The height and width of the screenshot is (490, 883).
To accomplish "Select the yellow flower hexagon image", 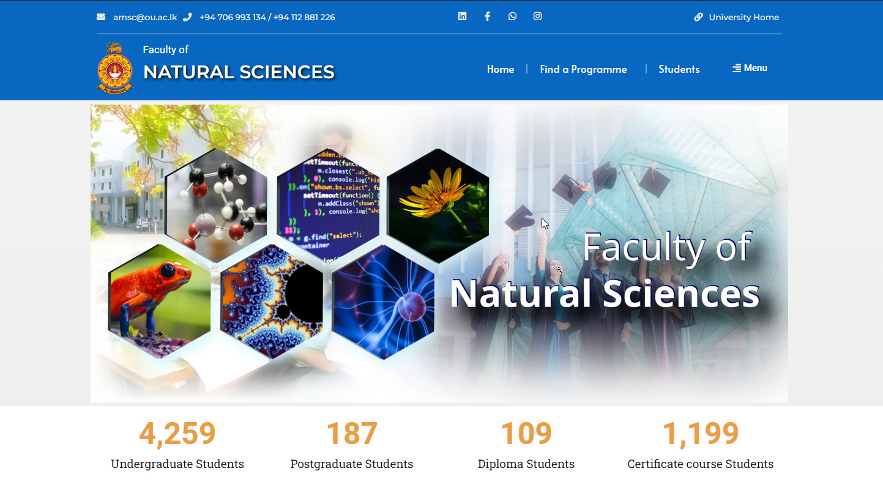I will tap(438, 205).
